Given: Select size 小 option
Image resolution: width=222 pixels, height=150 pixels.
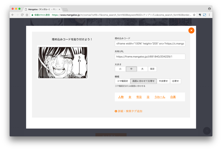Looking at the screenshot, I should tap(120, 69).
